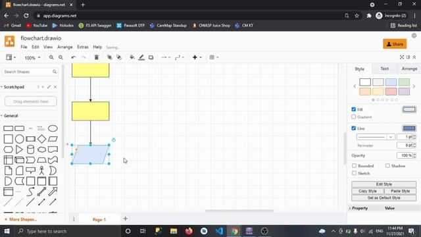Toggle fullscreen mode icon

tap(402, 57)
